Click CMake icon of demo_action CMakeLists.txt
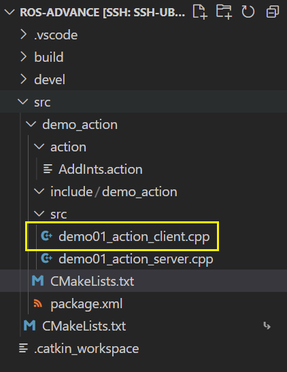Image resolution: width=287 pixels, height=372 pixels. (x=38, y=280)
